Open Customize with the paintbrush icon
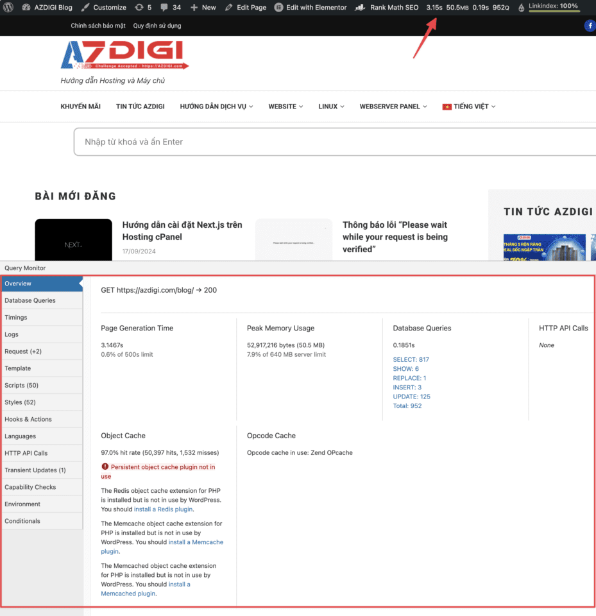The image size is (596, 616). 85,7
